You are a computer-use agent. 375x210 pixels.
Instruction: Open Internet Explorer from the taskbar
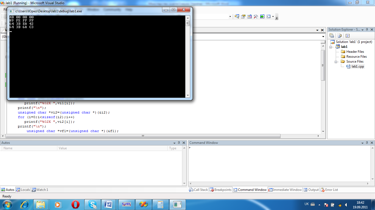(24, 204)
